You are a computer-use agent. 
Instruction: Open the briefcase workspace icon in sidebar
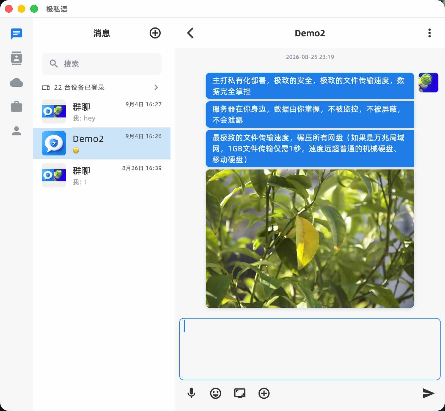(x=17, y=106)
